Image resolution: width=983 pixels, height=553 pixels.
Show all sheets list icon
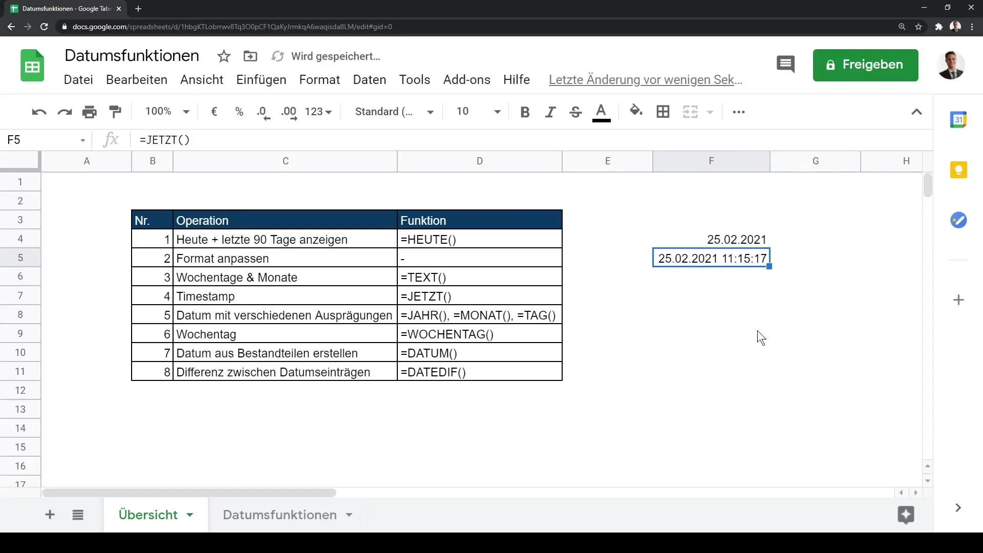point(78,515)
